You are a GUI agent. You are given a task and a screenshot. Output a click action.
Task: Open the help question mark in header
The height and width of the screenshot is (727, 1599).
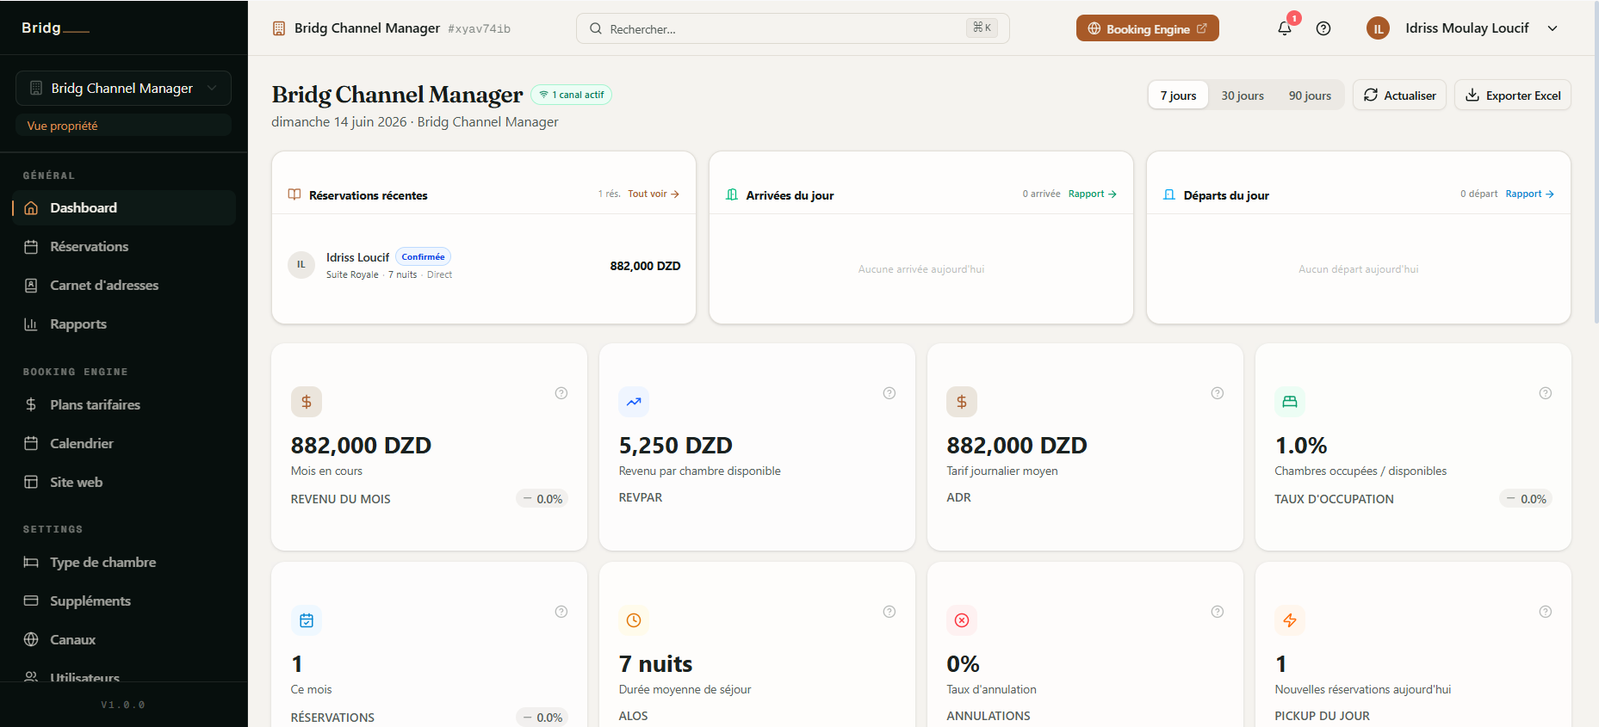(1323, 28)
